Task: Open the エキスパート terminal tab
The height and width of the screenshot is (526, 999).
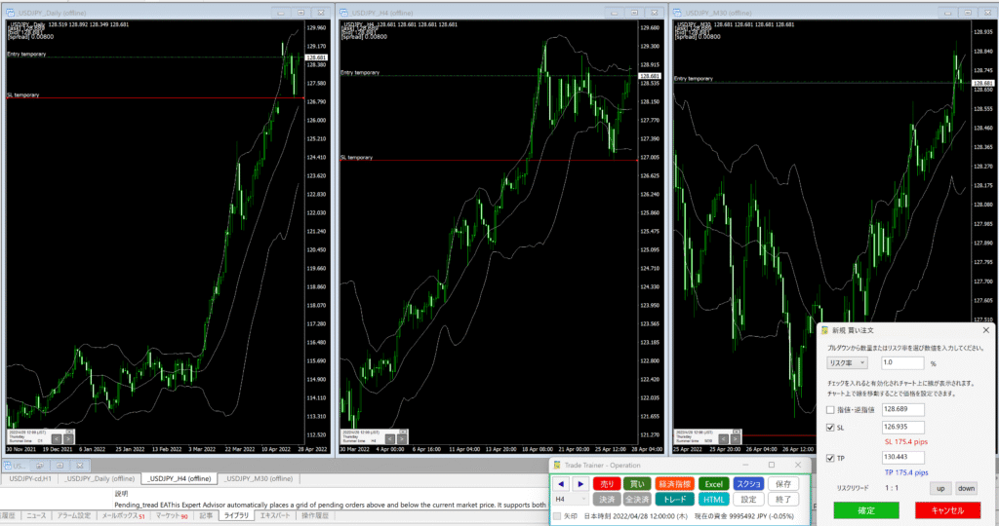Action: pyautogui.click(x=274, y=516)
